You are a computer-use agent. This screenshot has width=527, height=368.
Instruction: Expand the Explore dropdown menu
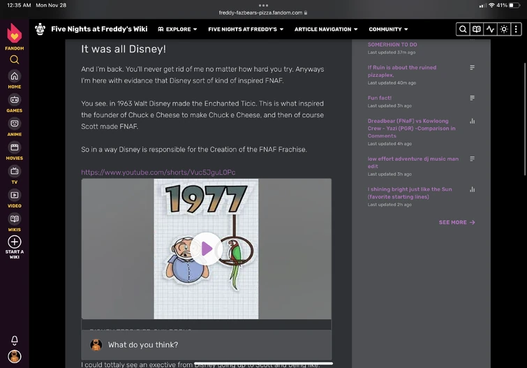point(177,29)
